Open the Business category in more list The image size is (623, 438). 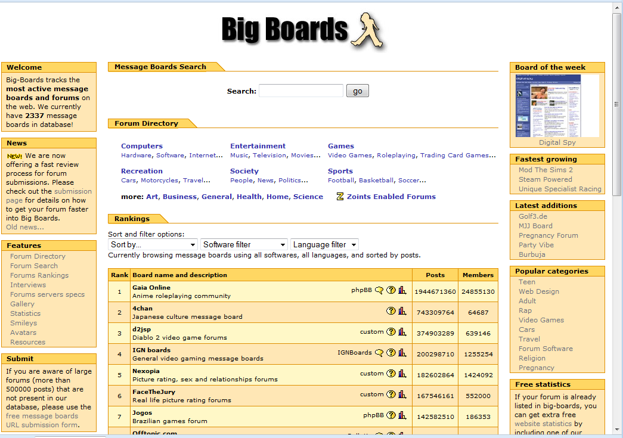click(179, 197)
